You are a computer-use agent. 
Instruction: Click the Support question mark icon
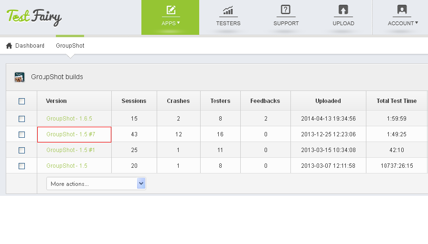(286, 10)
